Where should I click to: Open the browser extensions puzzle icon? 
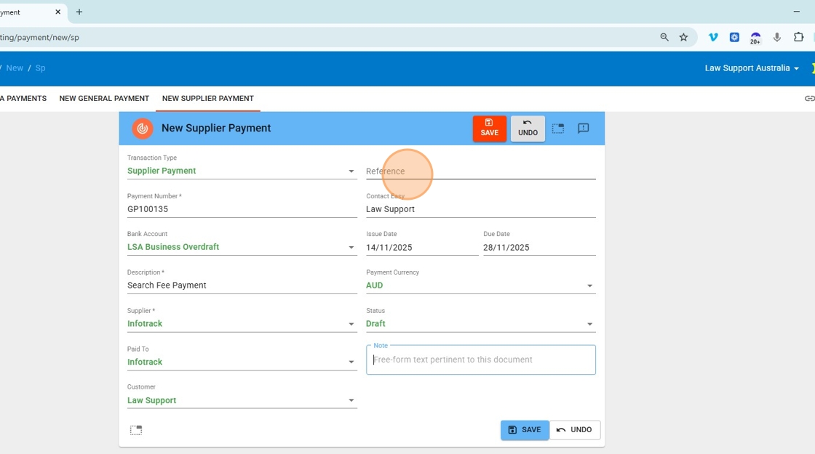pyautogui.click(x=798, y=37)
